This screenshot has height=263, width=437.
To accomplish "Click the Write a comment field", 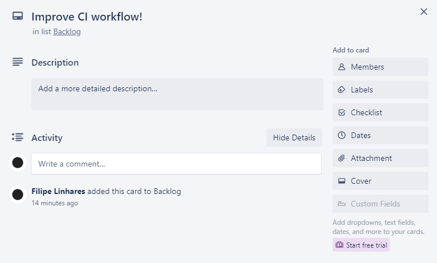I will tap(176, 164).
